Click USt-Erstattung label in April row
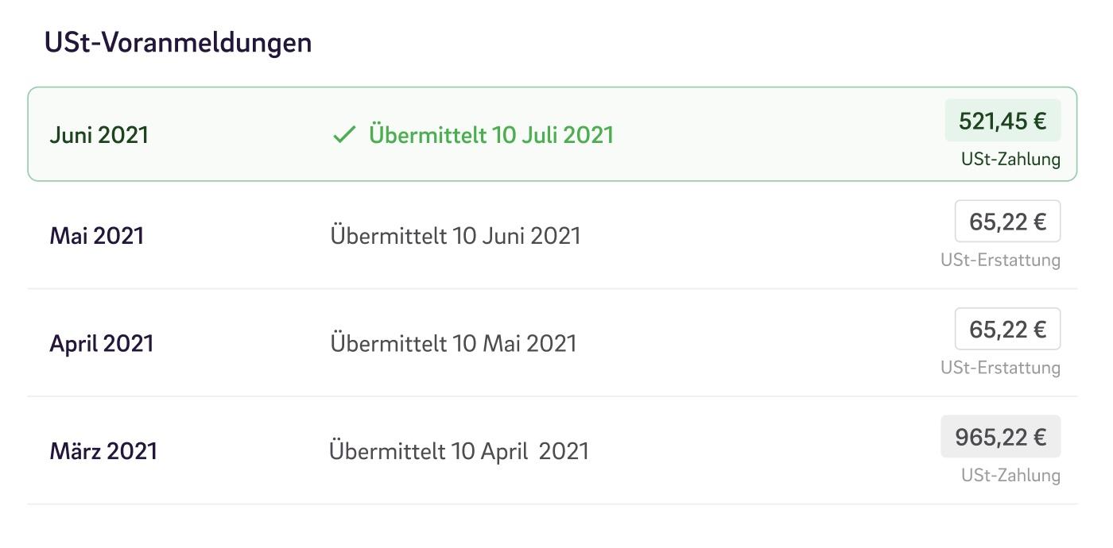 point(1000,368)
